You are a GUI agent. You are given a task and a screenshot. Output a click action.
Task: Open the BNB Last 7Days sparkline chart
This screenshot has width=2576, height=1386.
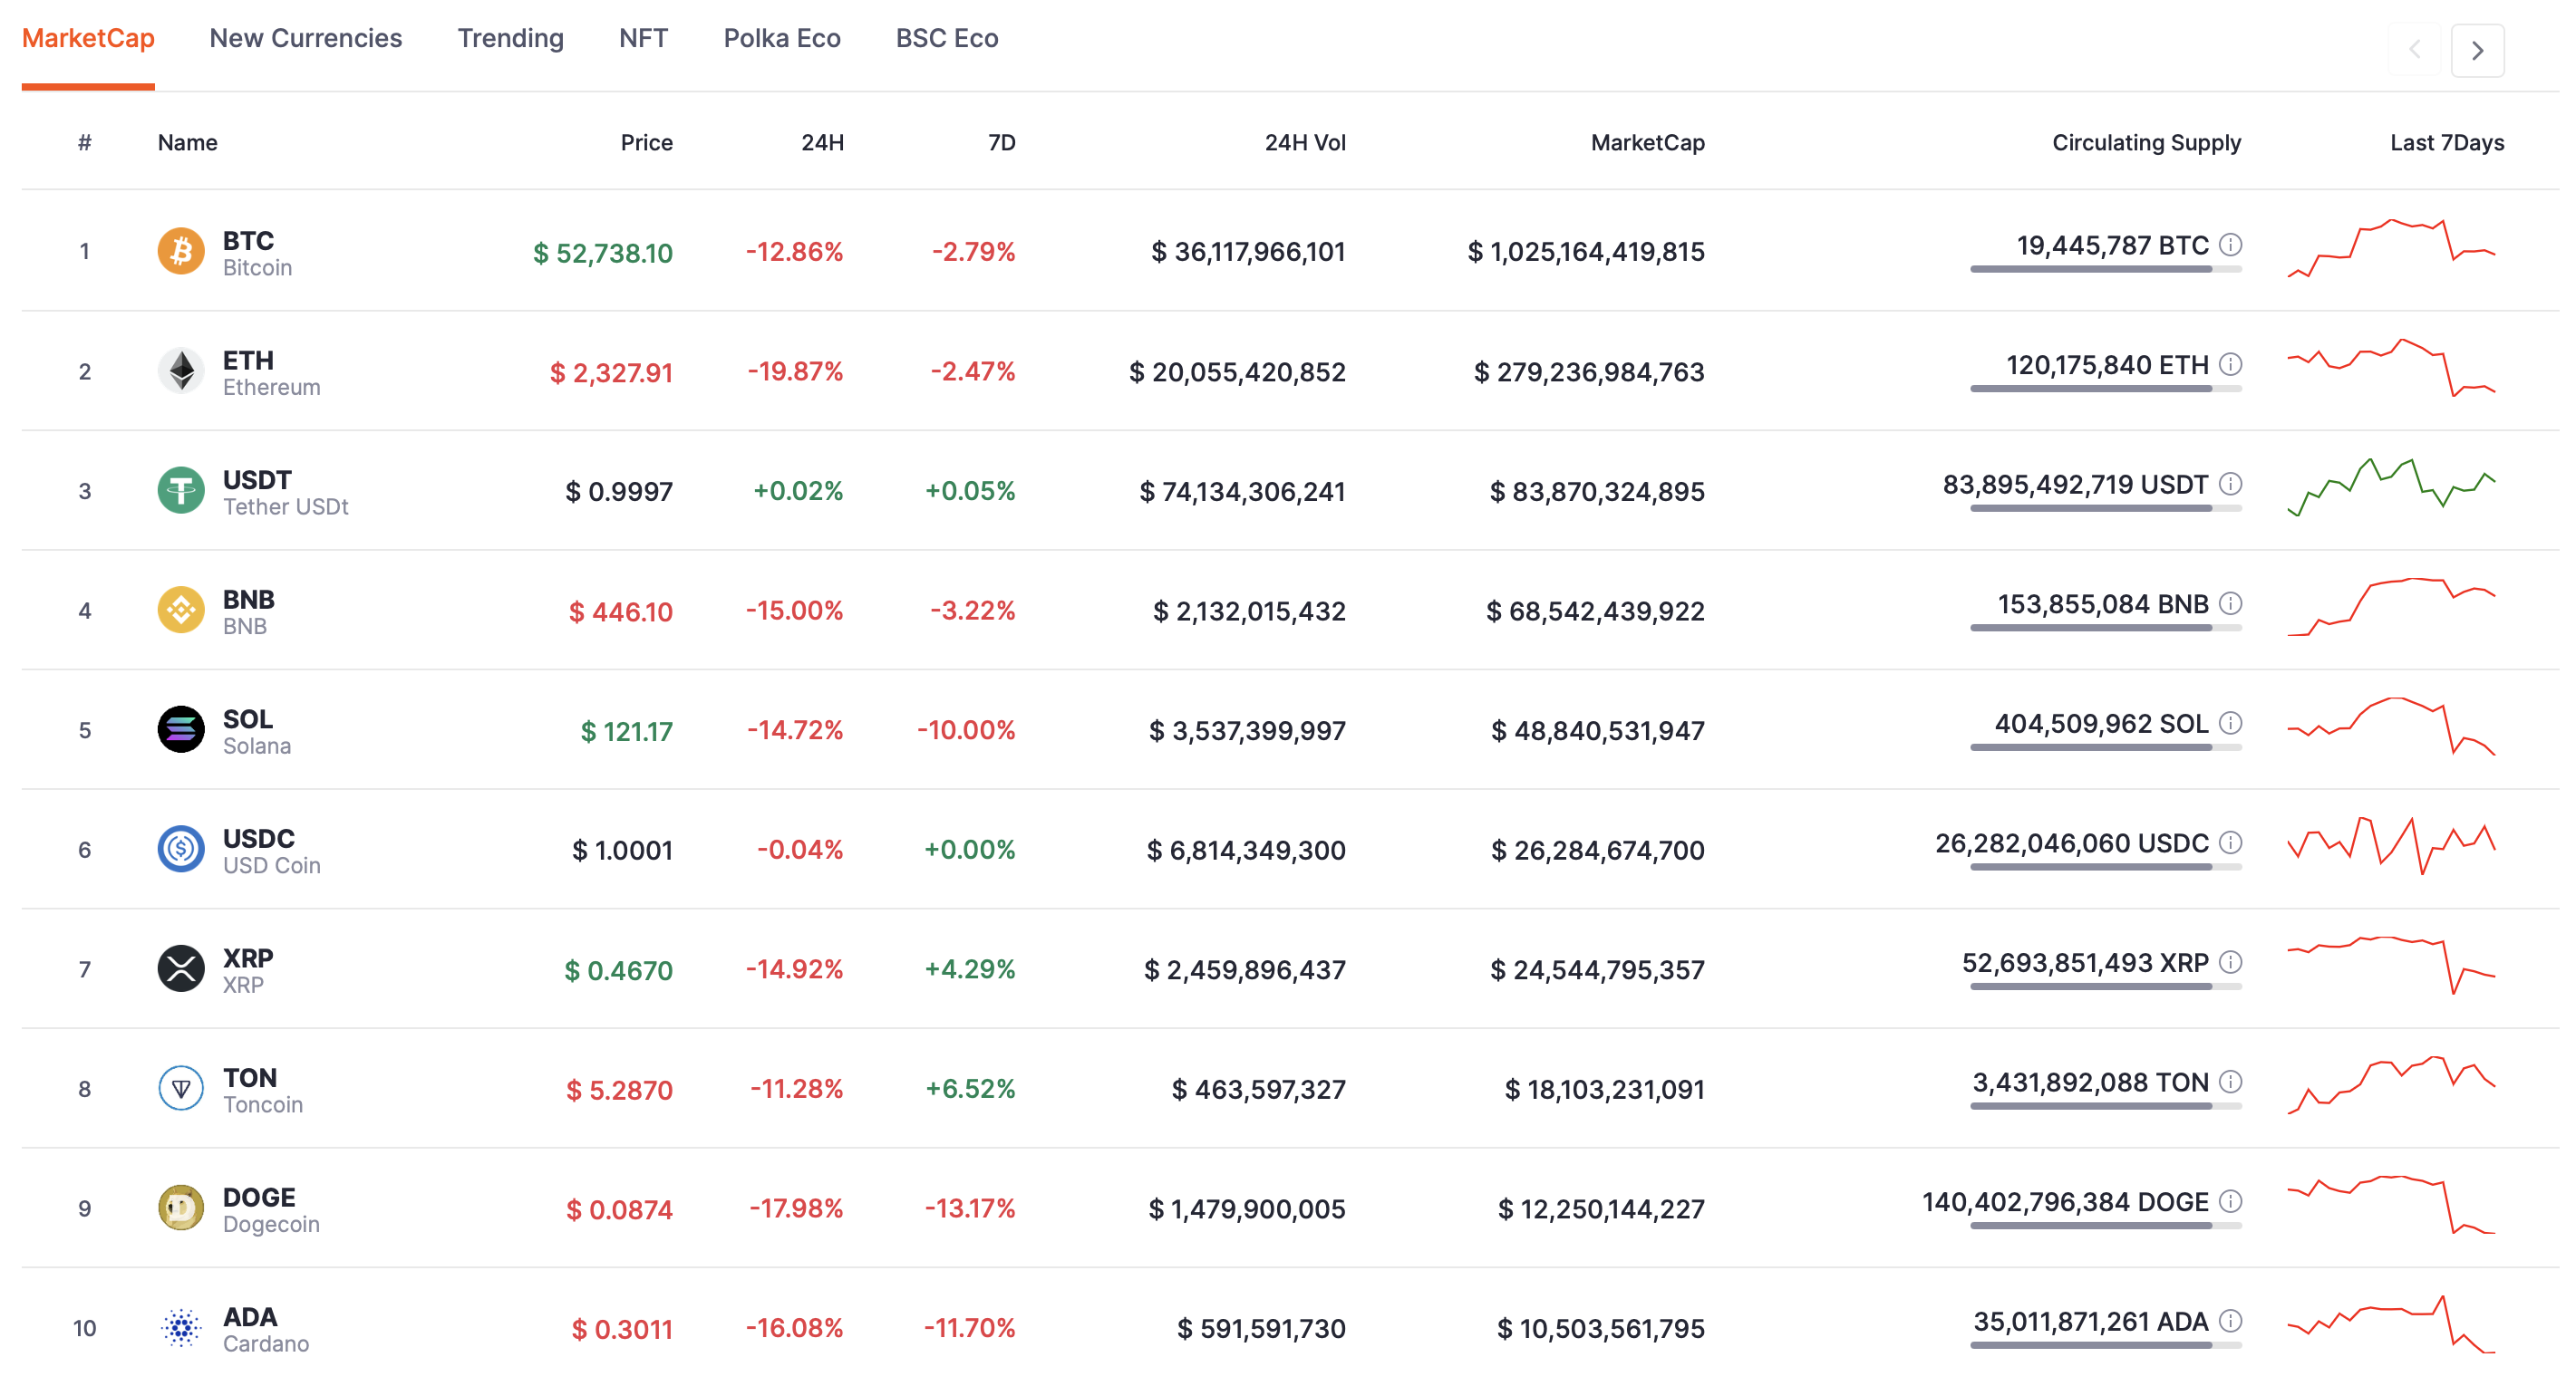coord(2390,607)
